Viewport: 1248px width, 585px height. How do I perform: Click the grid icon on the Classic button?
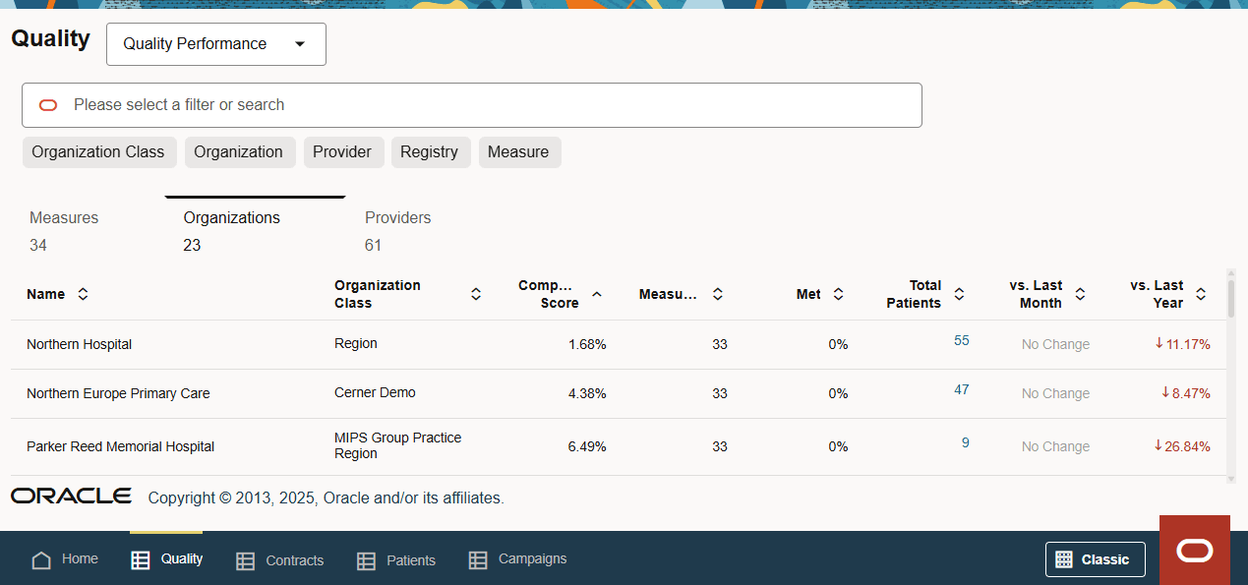coord(1064,558)
